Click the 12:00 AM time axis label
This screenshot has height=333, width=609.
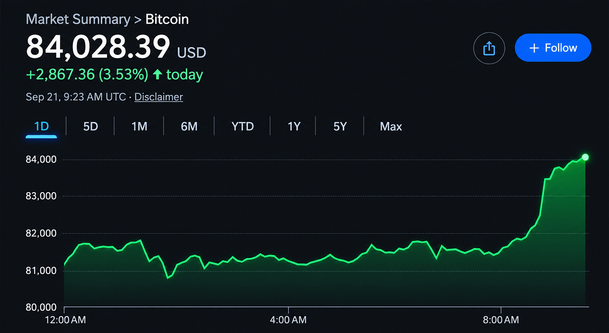click(65, 320)
